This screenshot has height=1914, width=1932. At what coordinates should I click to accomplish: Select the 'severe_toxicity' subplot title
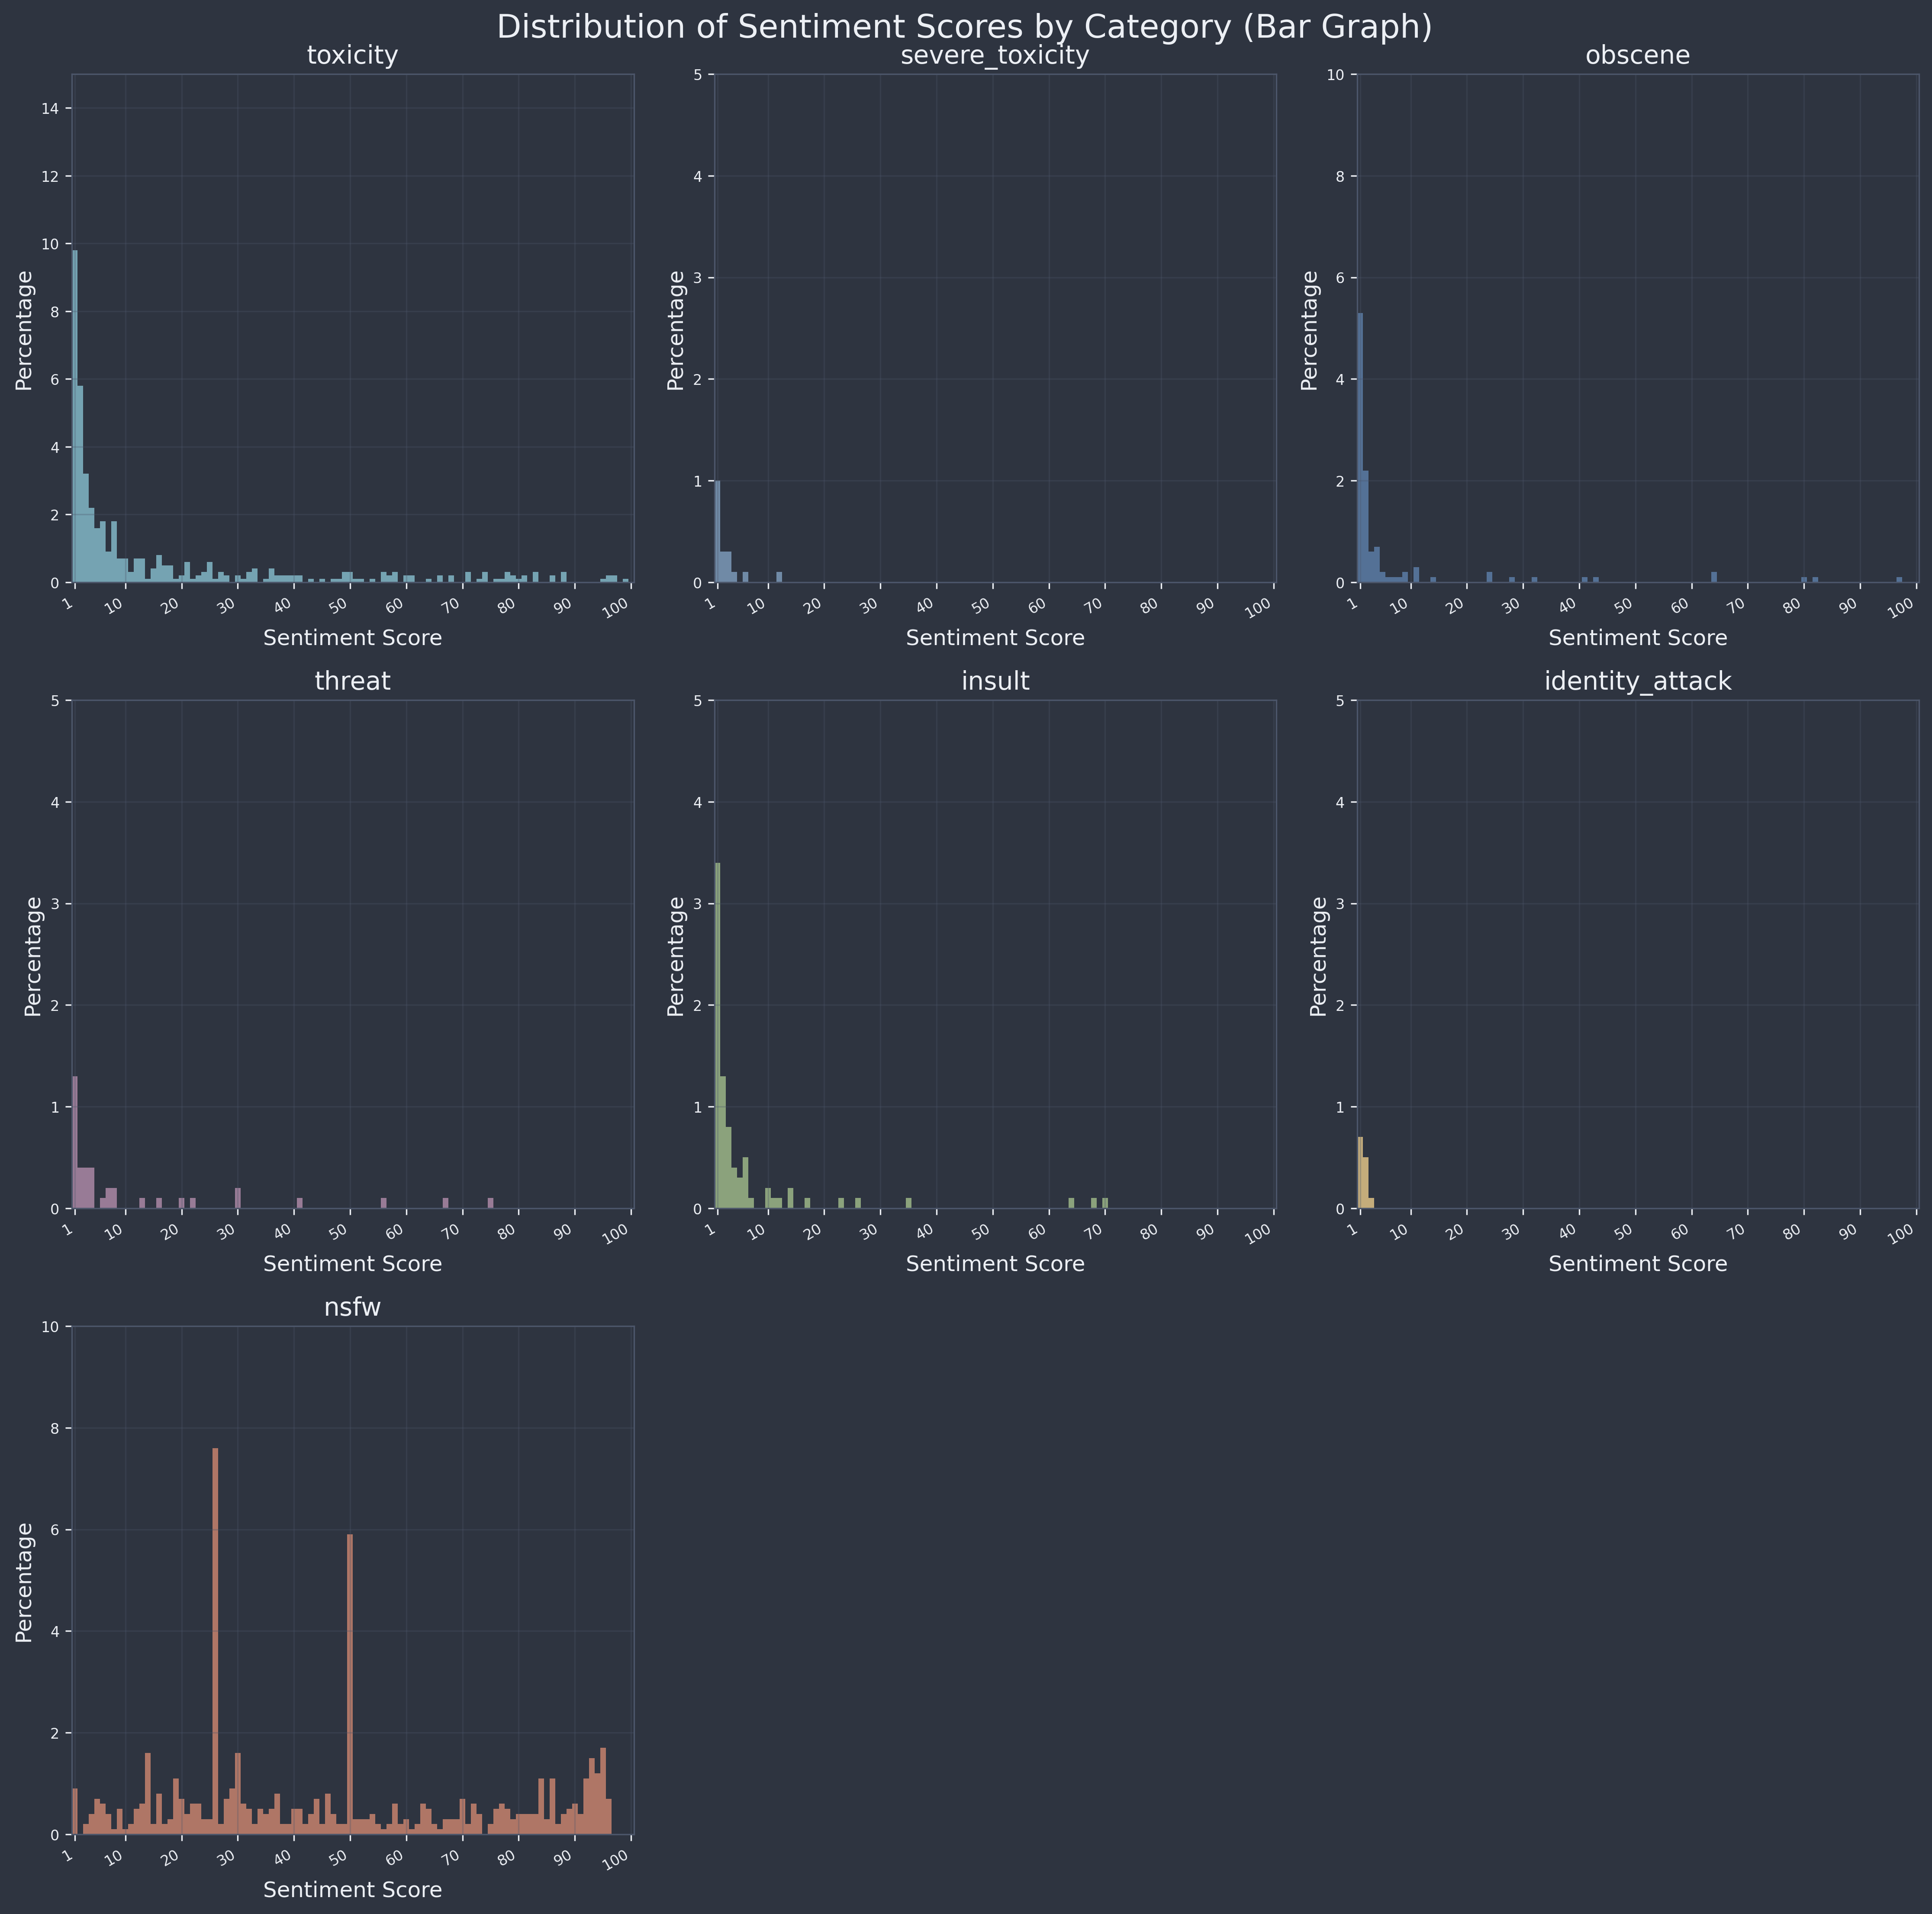point(995,56)
